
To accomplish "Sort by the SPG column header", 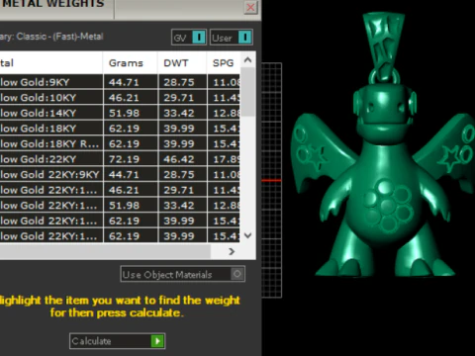I will pyautogui.click(x=224, y=62).
